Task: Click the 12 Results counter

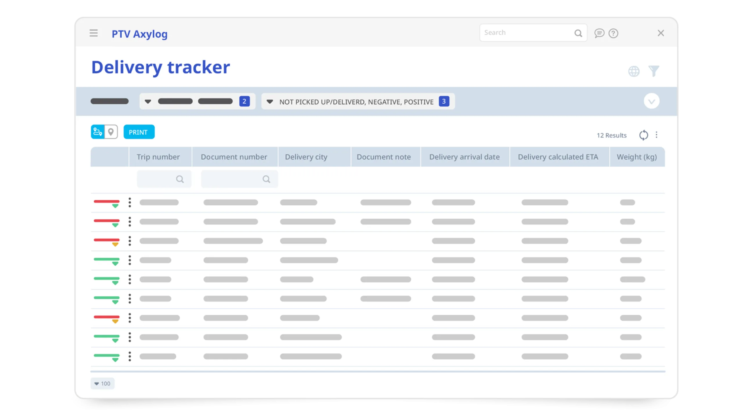Action: pos(612,135)
